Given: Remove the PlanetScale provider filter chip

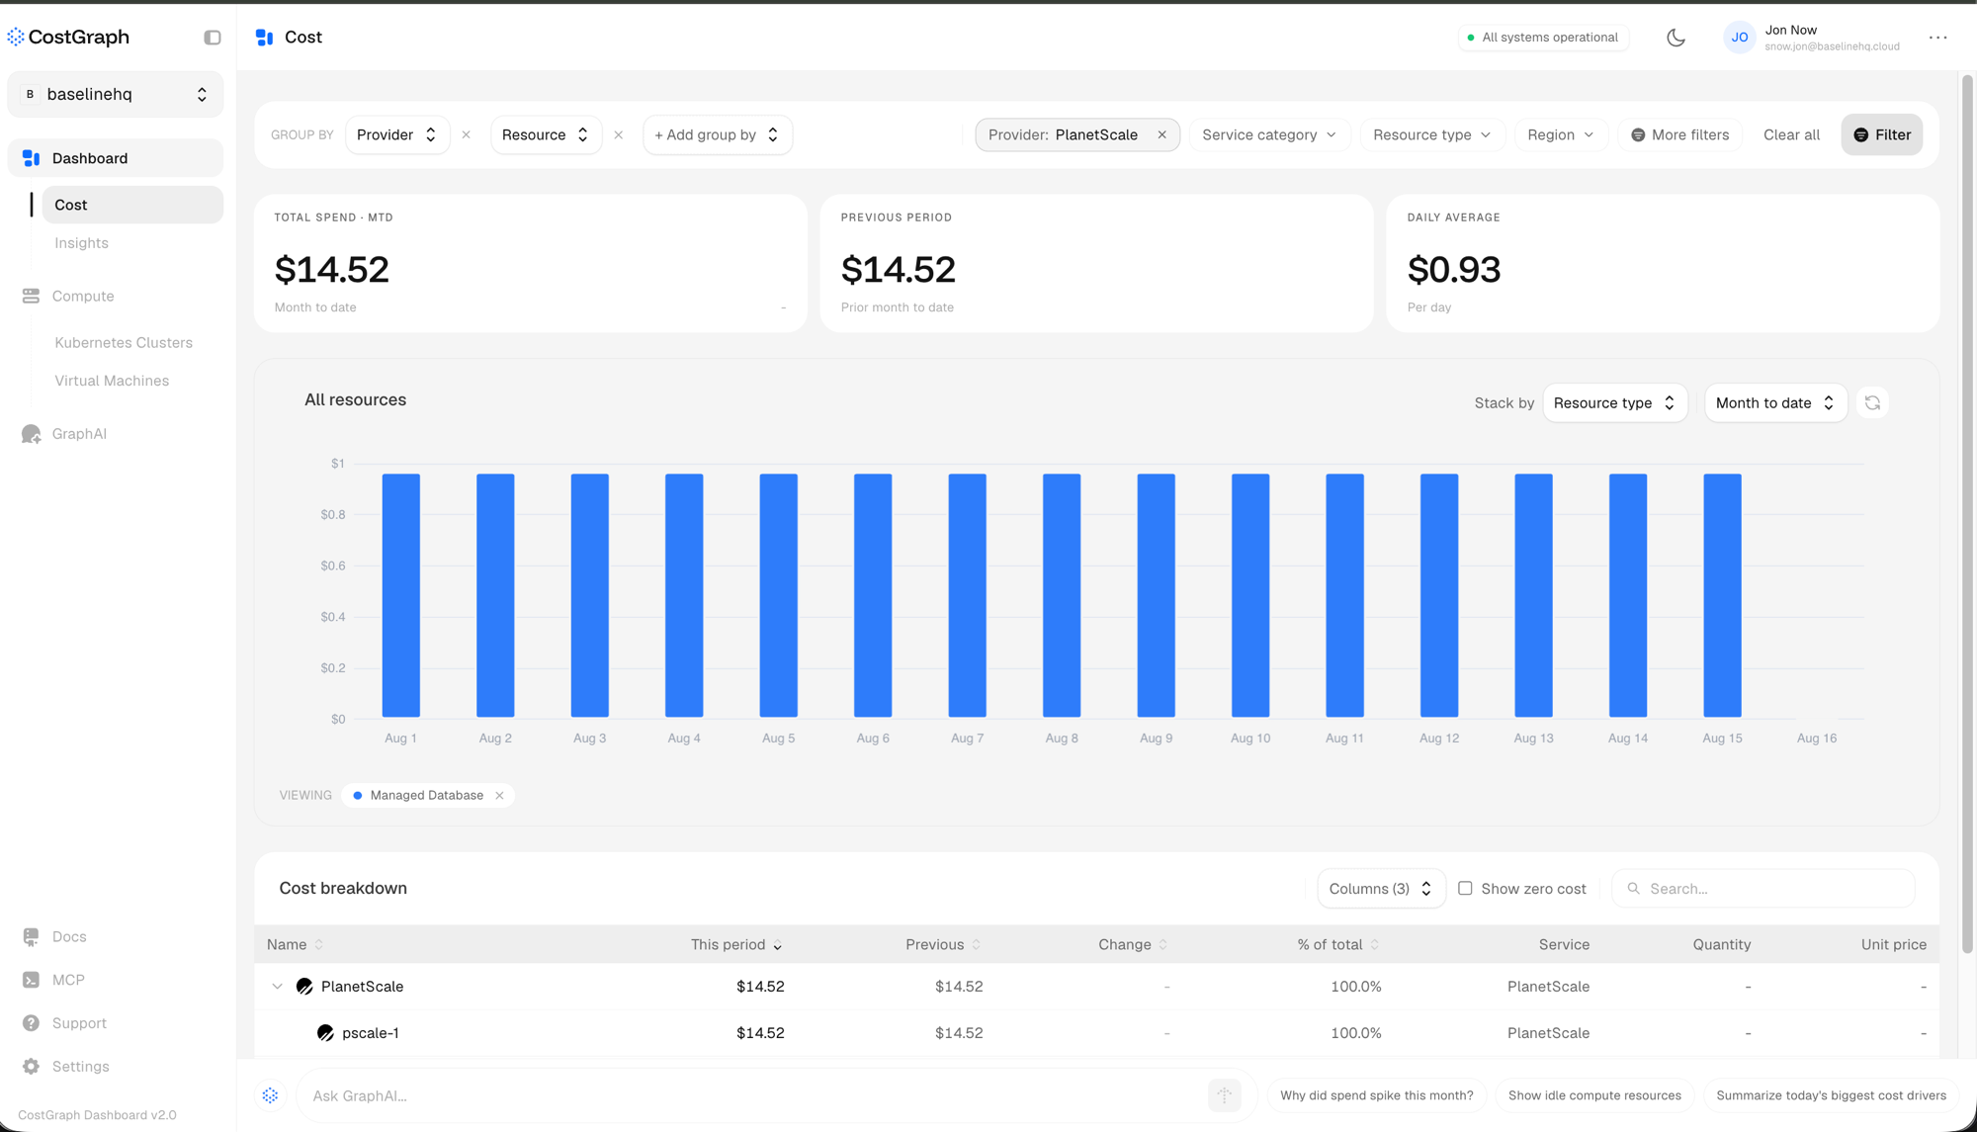Looking at the screenshot, I should (x=1161, y=135).
